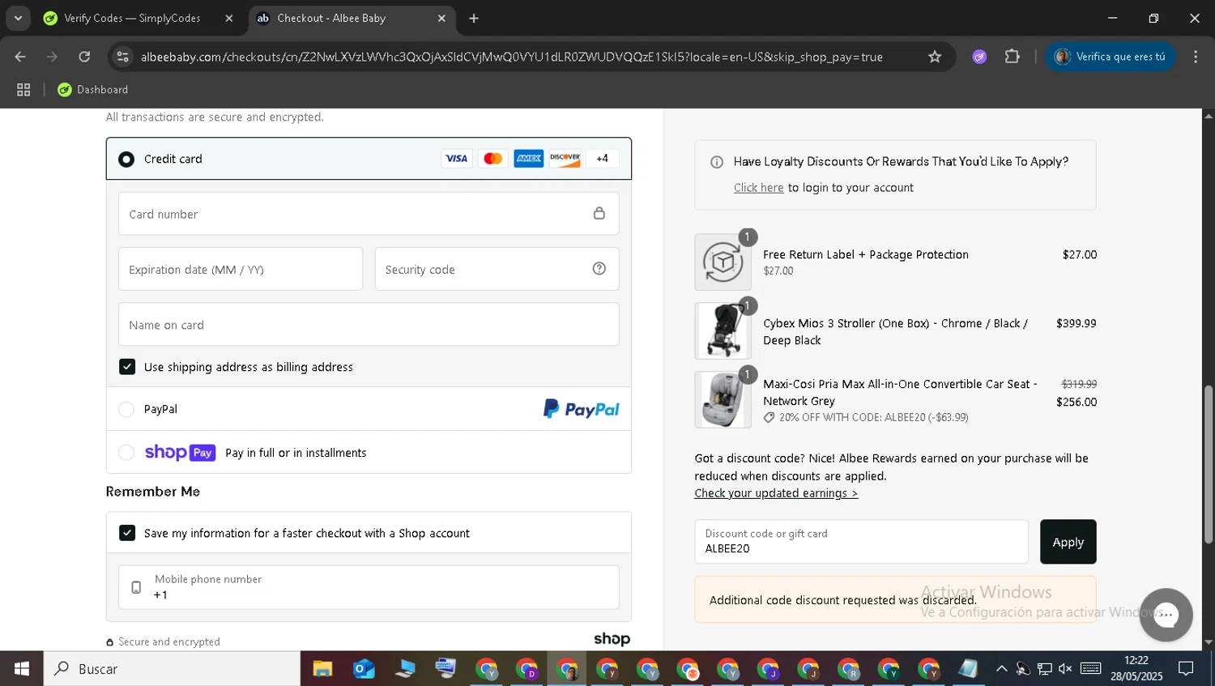
Task: Click the Shop Pay logo
Action: [x=180, y=453]
